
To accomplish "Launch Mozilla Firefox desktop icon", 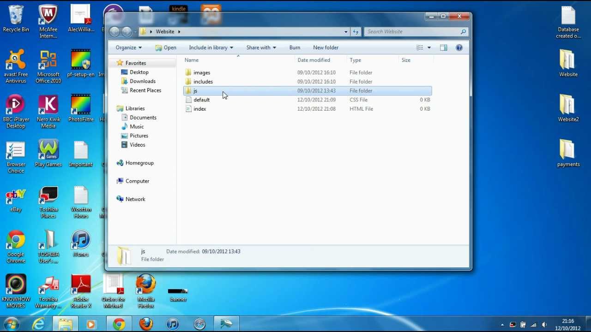I will click(x=146, y=291).
